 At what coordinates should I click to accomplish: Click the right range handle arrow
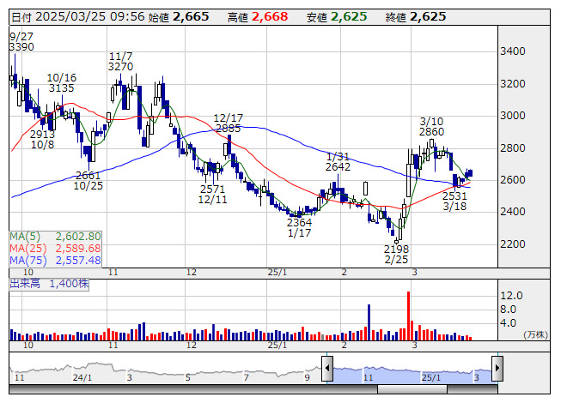coord(497,369)
